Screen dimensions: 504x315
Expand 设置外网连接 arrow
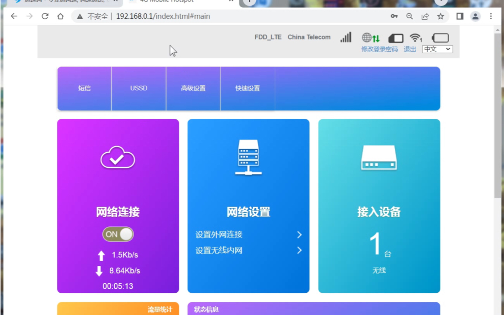point(299,234)
